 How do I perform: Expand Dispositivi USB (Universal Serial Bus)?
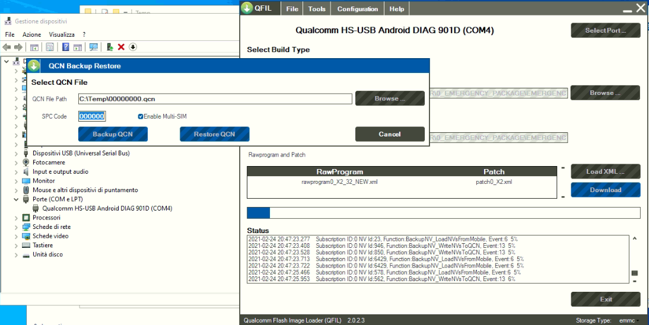[16, 153]
